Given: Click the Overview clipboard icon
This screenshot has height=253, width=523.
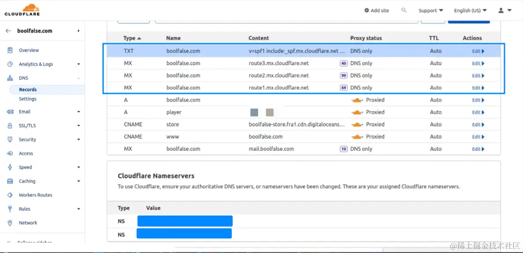Looking at the screenshot, I should [x=10, y=50].
